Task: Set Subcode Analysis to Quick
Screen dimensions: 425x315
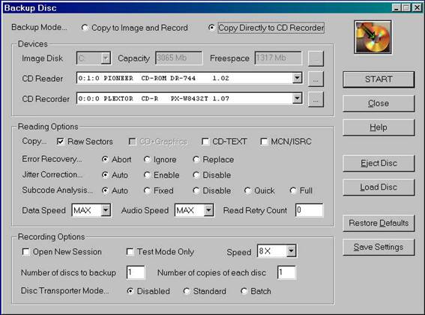Action: click(x=247, y=190)
